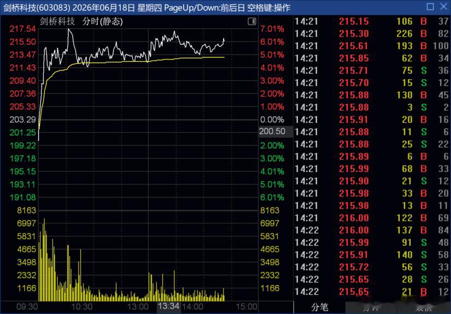The width and height of the screenshot is (451, 314).
Task: Open the 数值 tab
Action: click(423, 307)
